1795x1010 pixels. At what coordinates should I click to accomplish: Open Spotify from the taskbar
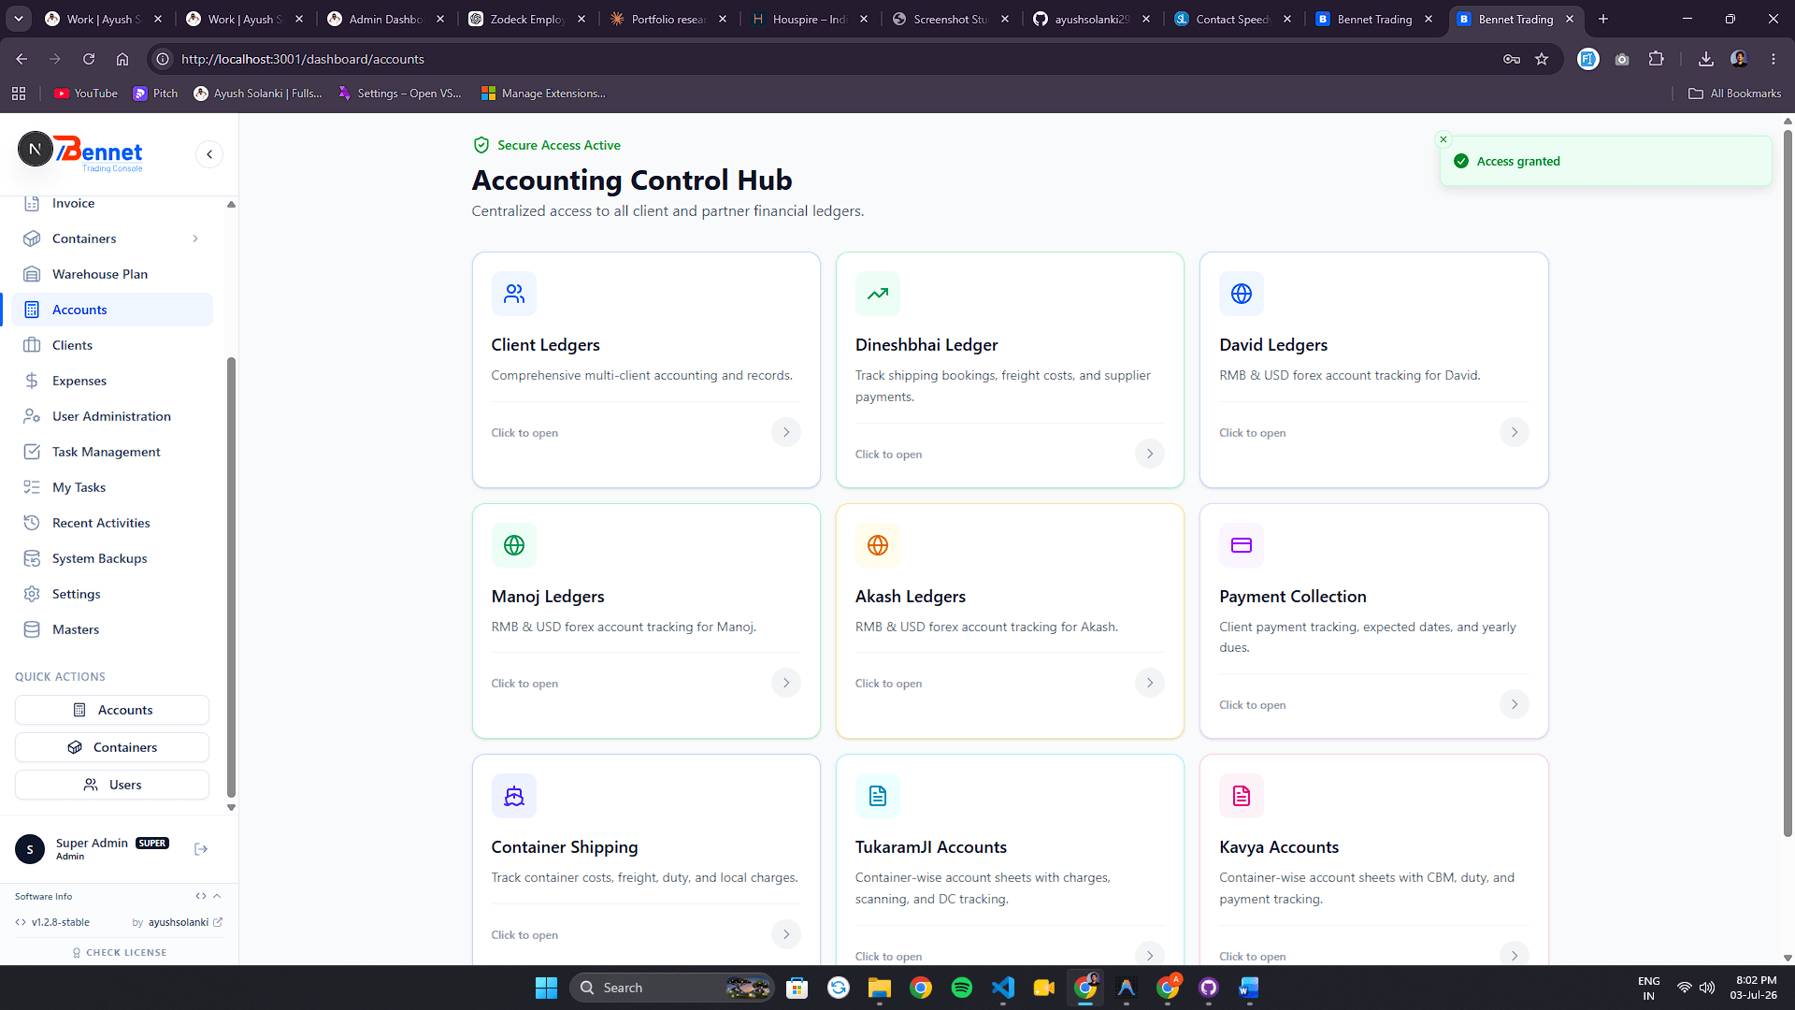[961, 988]
